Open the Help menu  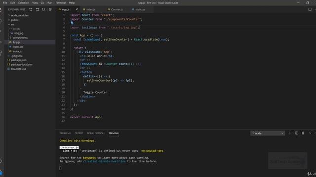pos(72,3)
